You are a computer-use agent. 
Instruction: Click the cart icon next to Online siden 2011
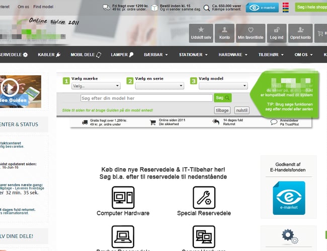[153, 122]
